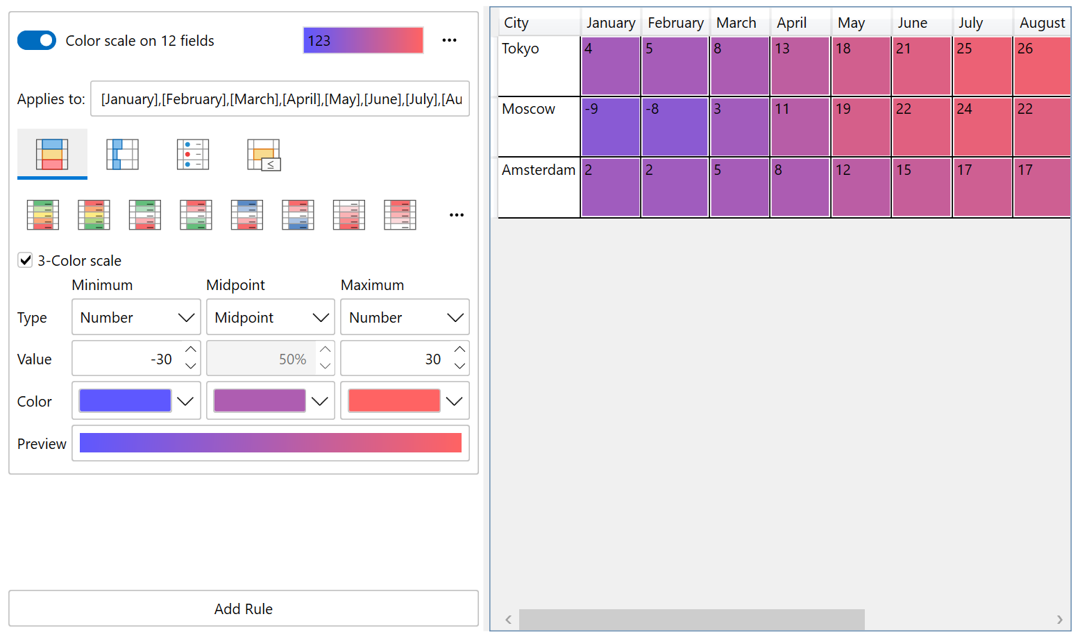Open the Minimum color dropdown
The height and width of the screenshot is (637, 1080).
tap(185, 401)
